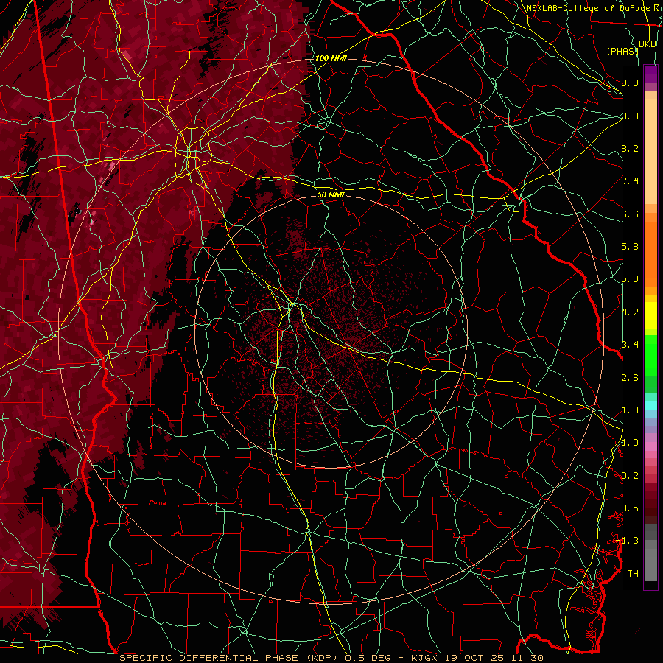Screen dimensions: 663x663
Task: Click the 2.6 value on color scale
Action: click(630, 378)
